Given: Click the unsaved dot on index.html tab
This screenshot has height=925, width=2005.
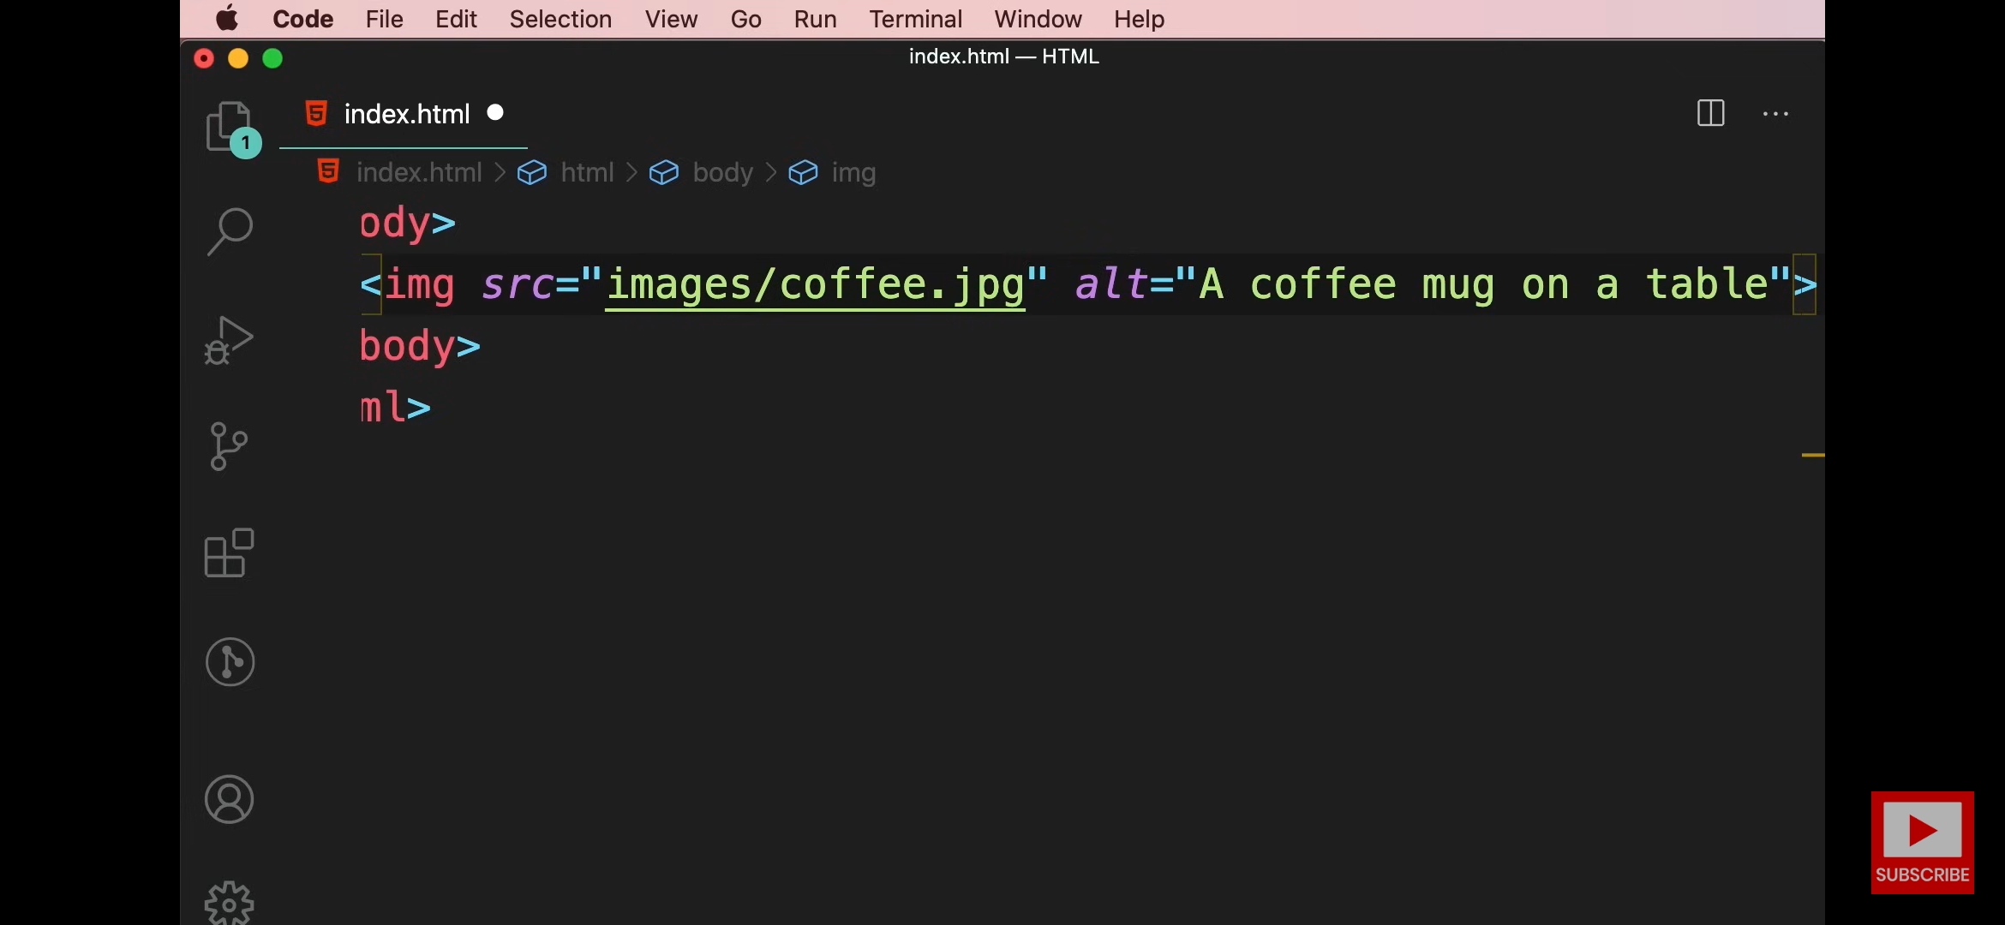Looking at the screenshot, I should tap(495, 112).
